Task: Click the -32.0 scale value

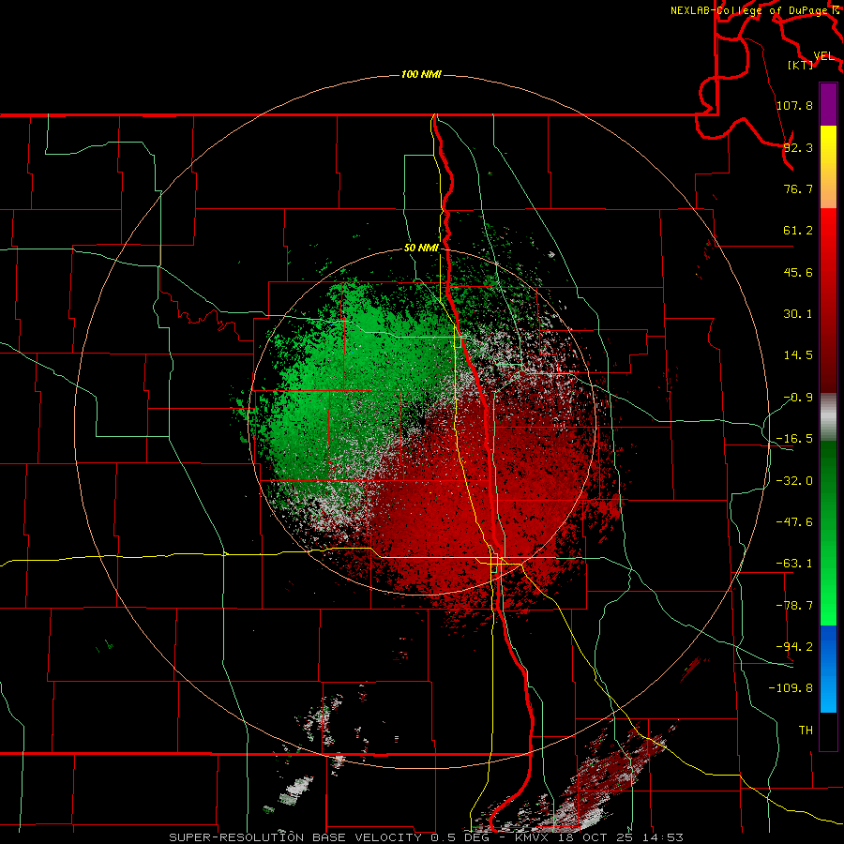Action: coord(794,481)
